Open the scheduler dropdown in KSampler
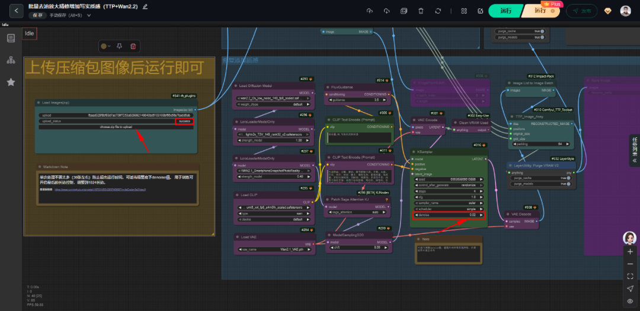This screenshot has width=640, height=311. tap(449, 209)
